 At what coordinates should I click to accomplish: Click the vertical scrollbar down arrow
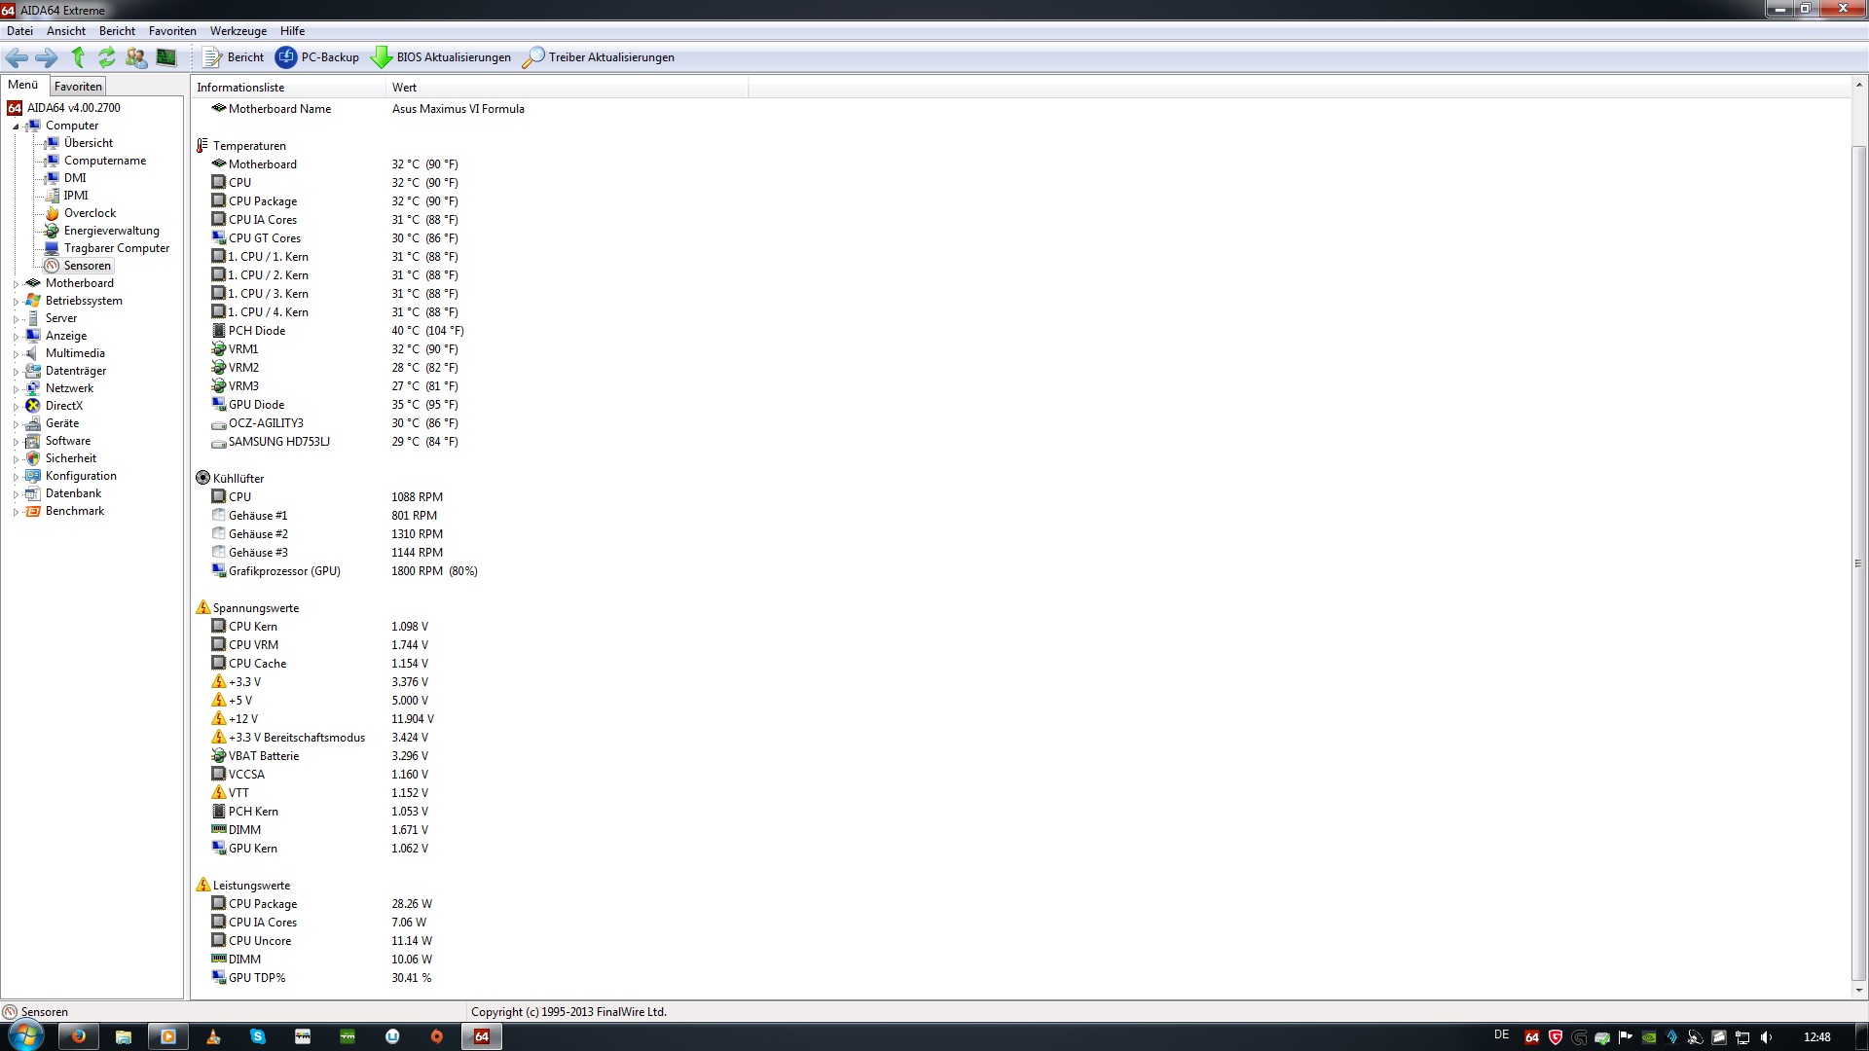(x=1858, y=991)
